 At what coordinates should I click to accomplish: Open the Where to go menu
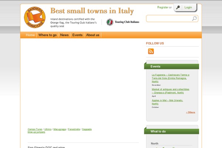pyautogui.click(x=47, y=35)
